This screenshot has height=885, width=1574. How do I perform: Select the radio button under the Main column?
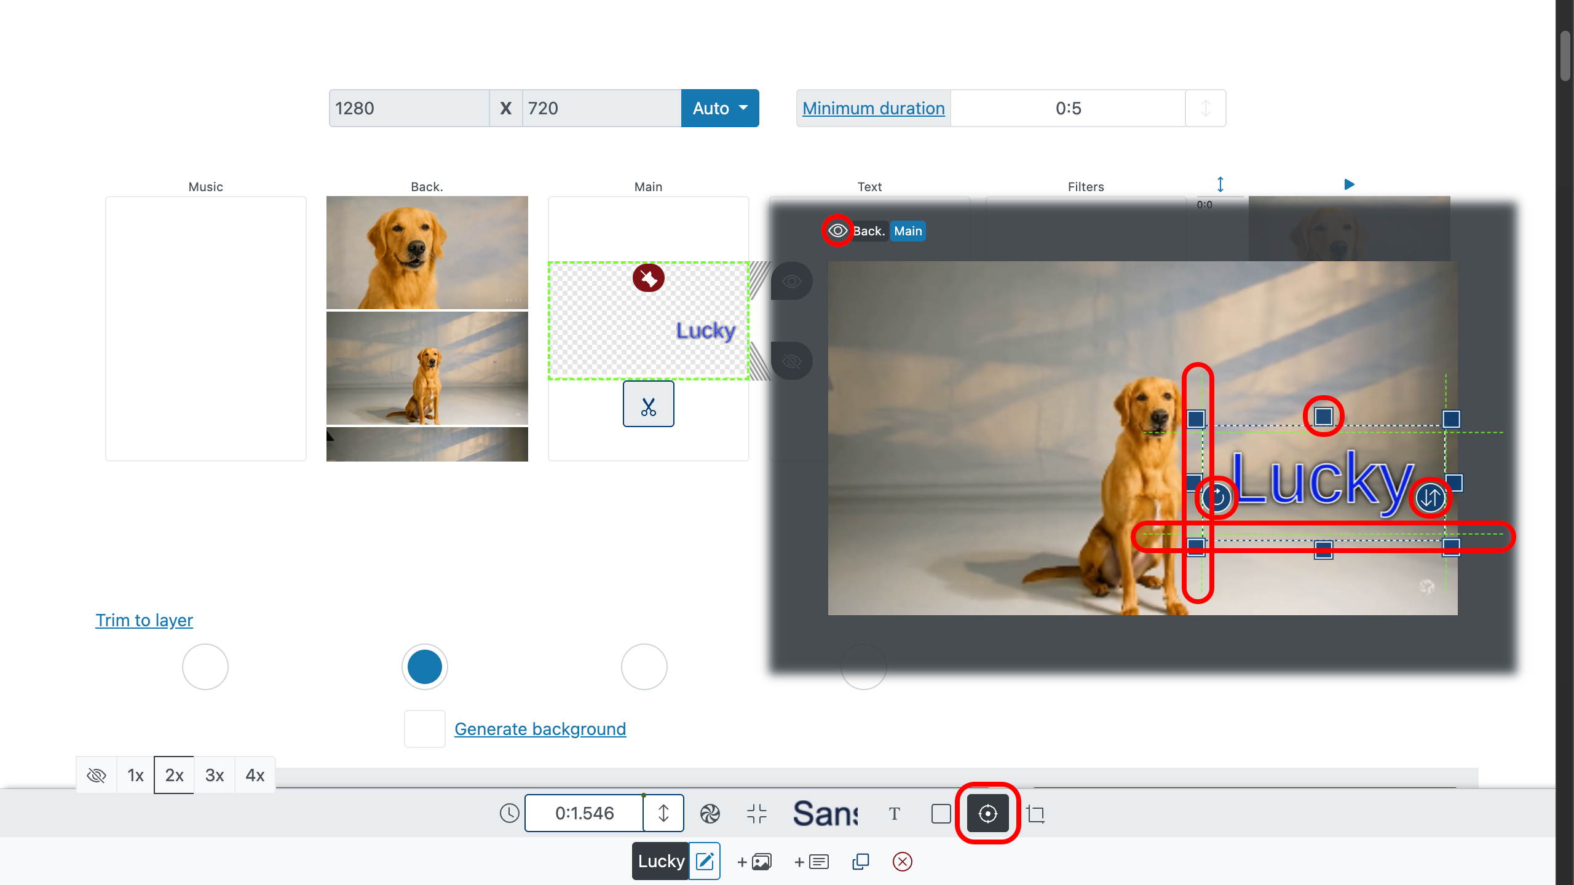coord(644,666)
